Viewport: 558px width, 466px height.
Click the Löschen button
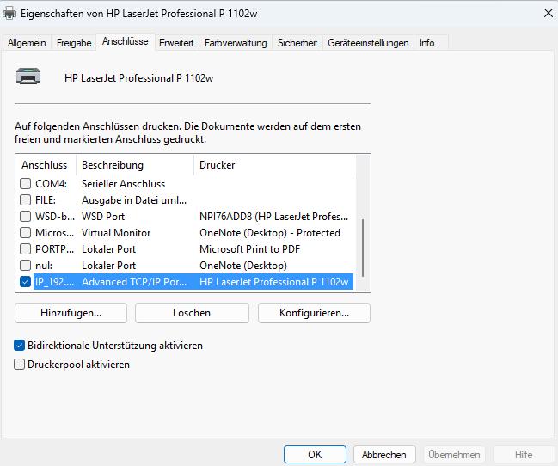[x=192, y=313]
